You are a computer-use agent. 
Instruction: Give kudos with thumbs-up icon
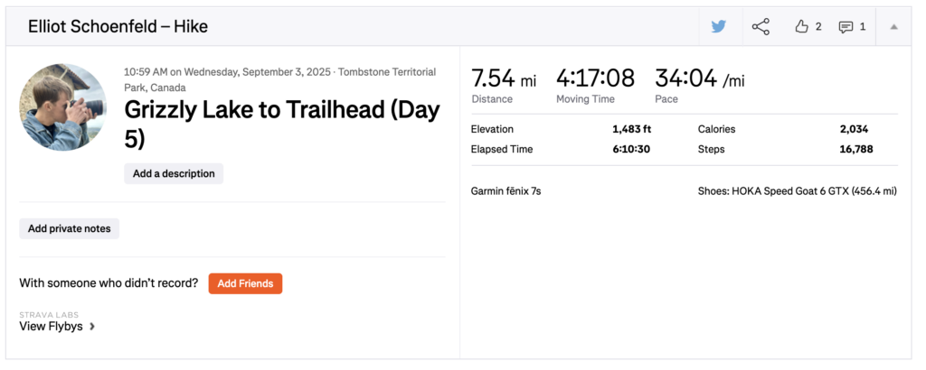[x=801, y=27]
